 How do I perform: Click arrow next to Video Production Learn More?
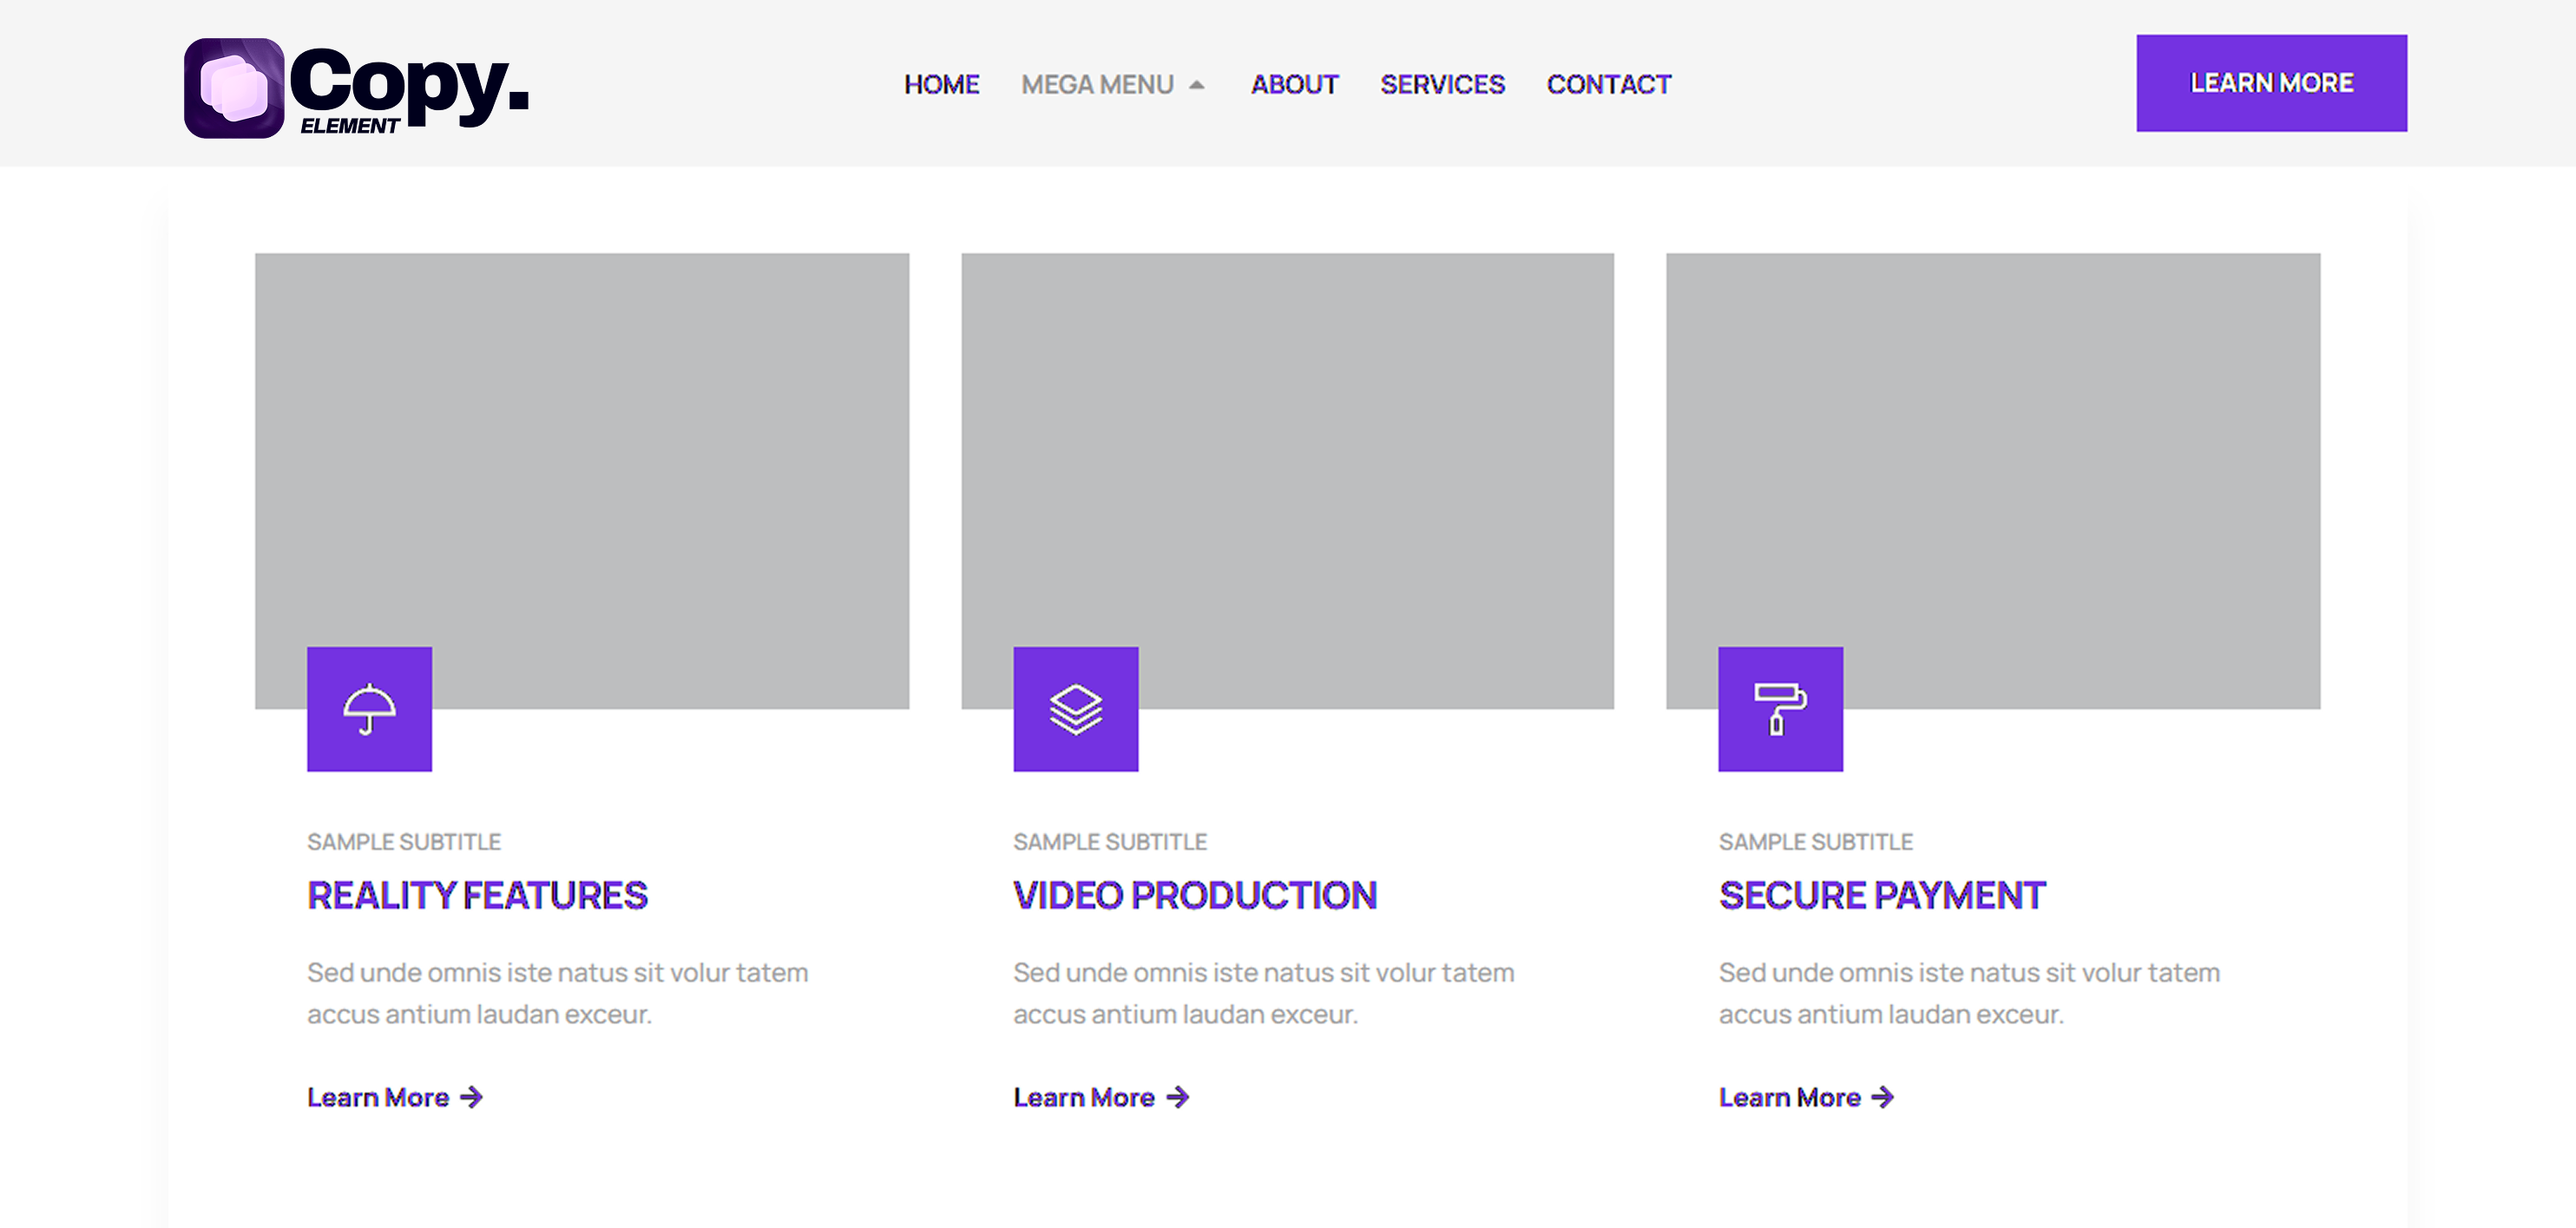point(1178,1097)
